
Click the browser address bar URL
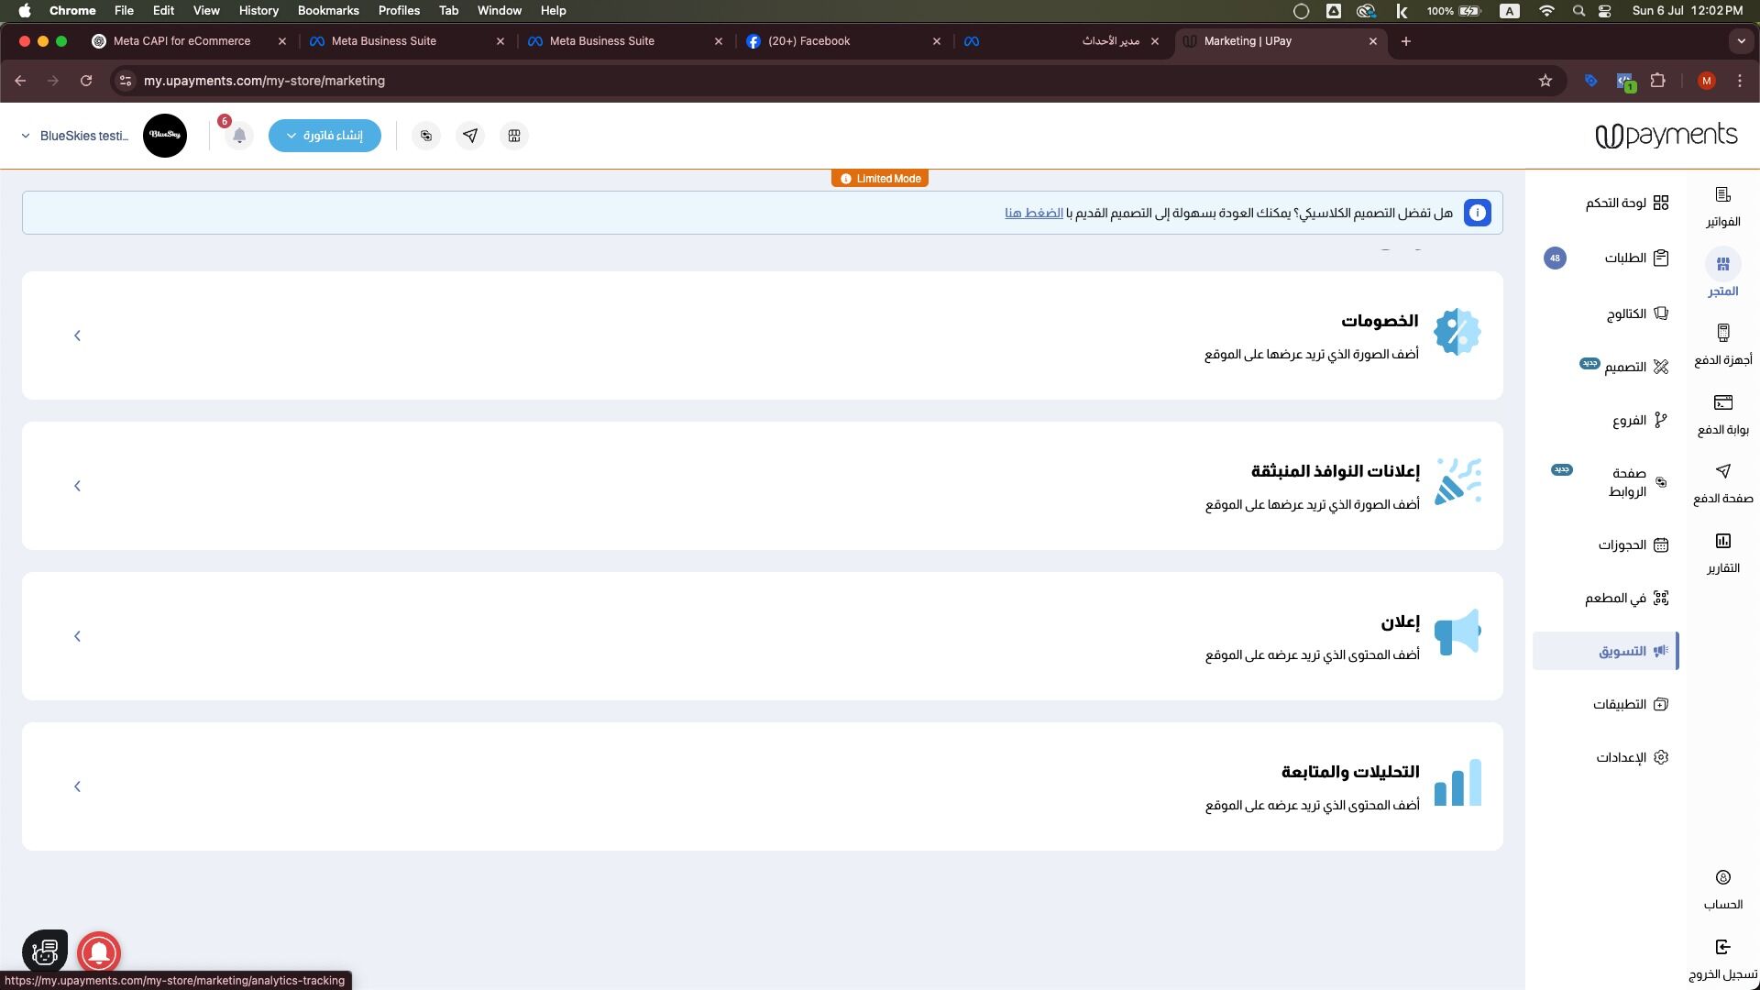[264, 81]
